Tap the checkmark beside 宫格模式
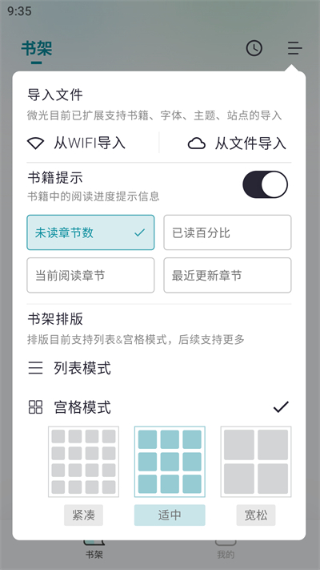Viewport: 320px width, 570px height. (x=281, y=406)
